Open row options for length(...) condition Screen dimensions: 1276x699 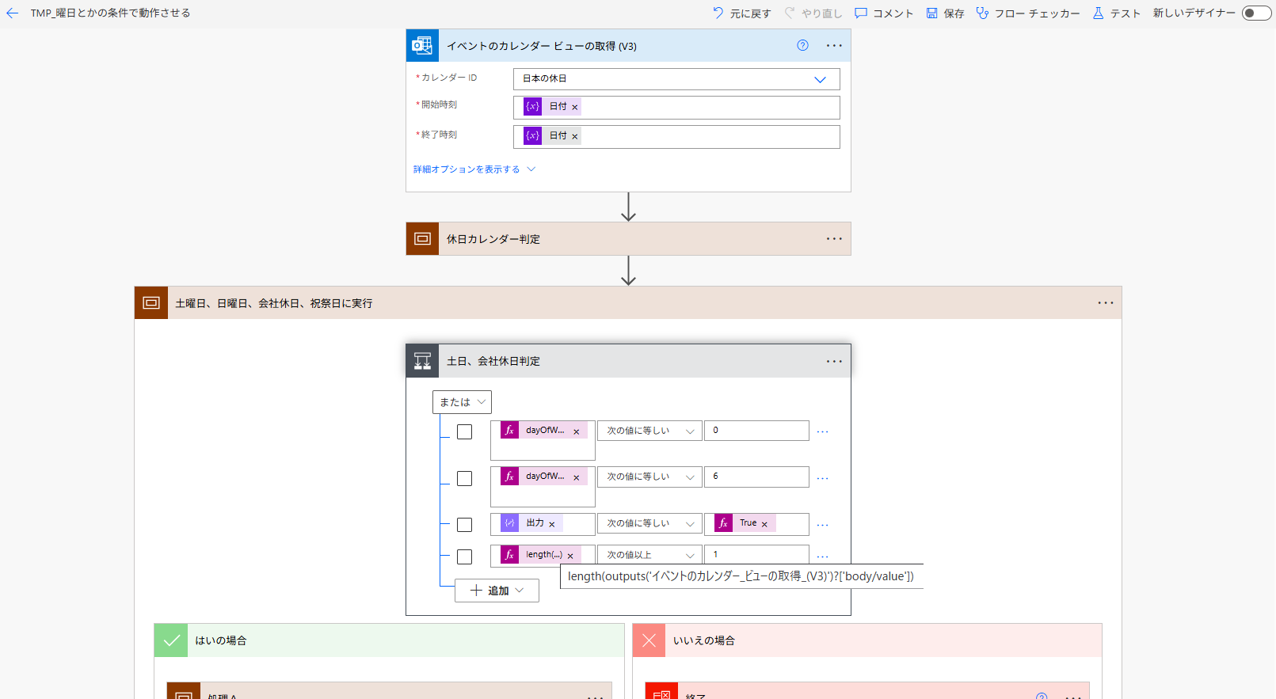822,557
